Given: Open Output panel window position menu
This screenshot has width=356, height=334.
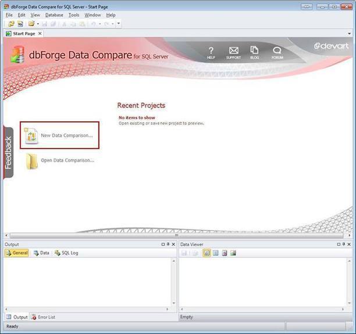Looking at the screenshot, I should (163, 244).
